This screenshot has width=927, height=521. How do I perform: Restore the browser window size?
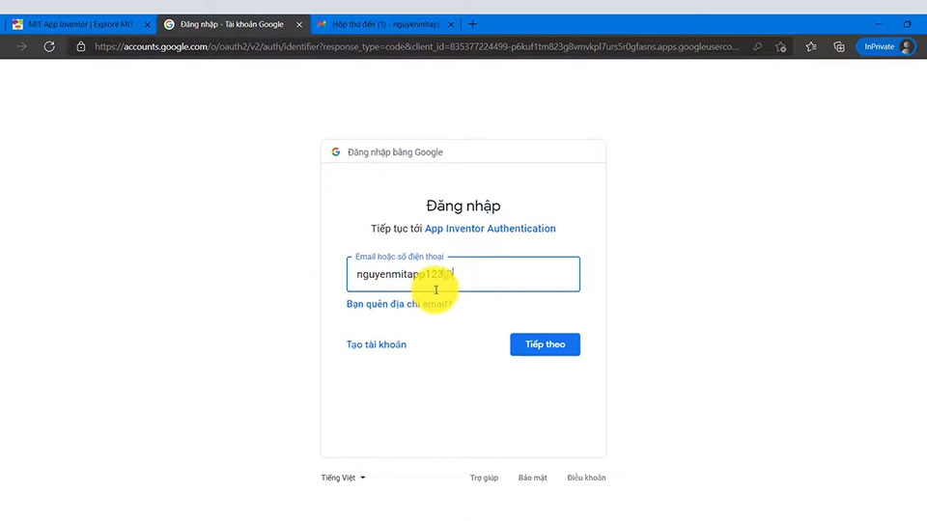(907, 24)
